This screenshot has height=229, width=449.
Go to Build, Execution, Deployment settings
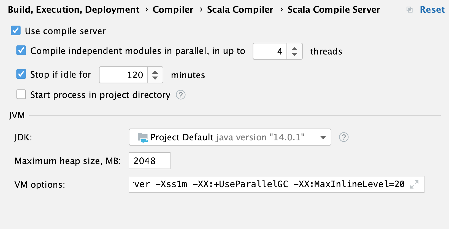pos(74,9)
